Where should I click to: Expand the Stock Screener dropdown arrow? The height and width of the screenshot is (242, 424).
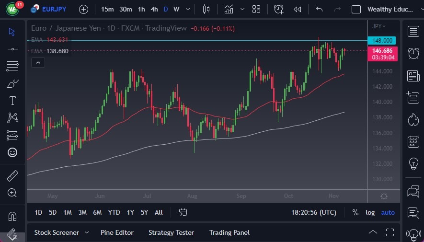(x=87, y=232)
